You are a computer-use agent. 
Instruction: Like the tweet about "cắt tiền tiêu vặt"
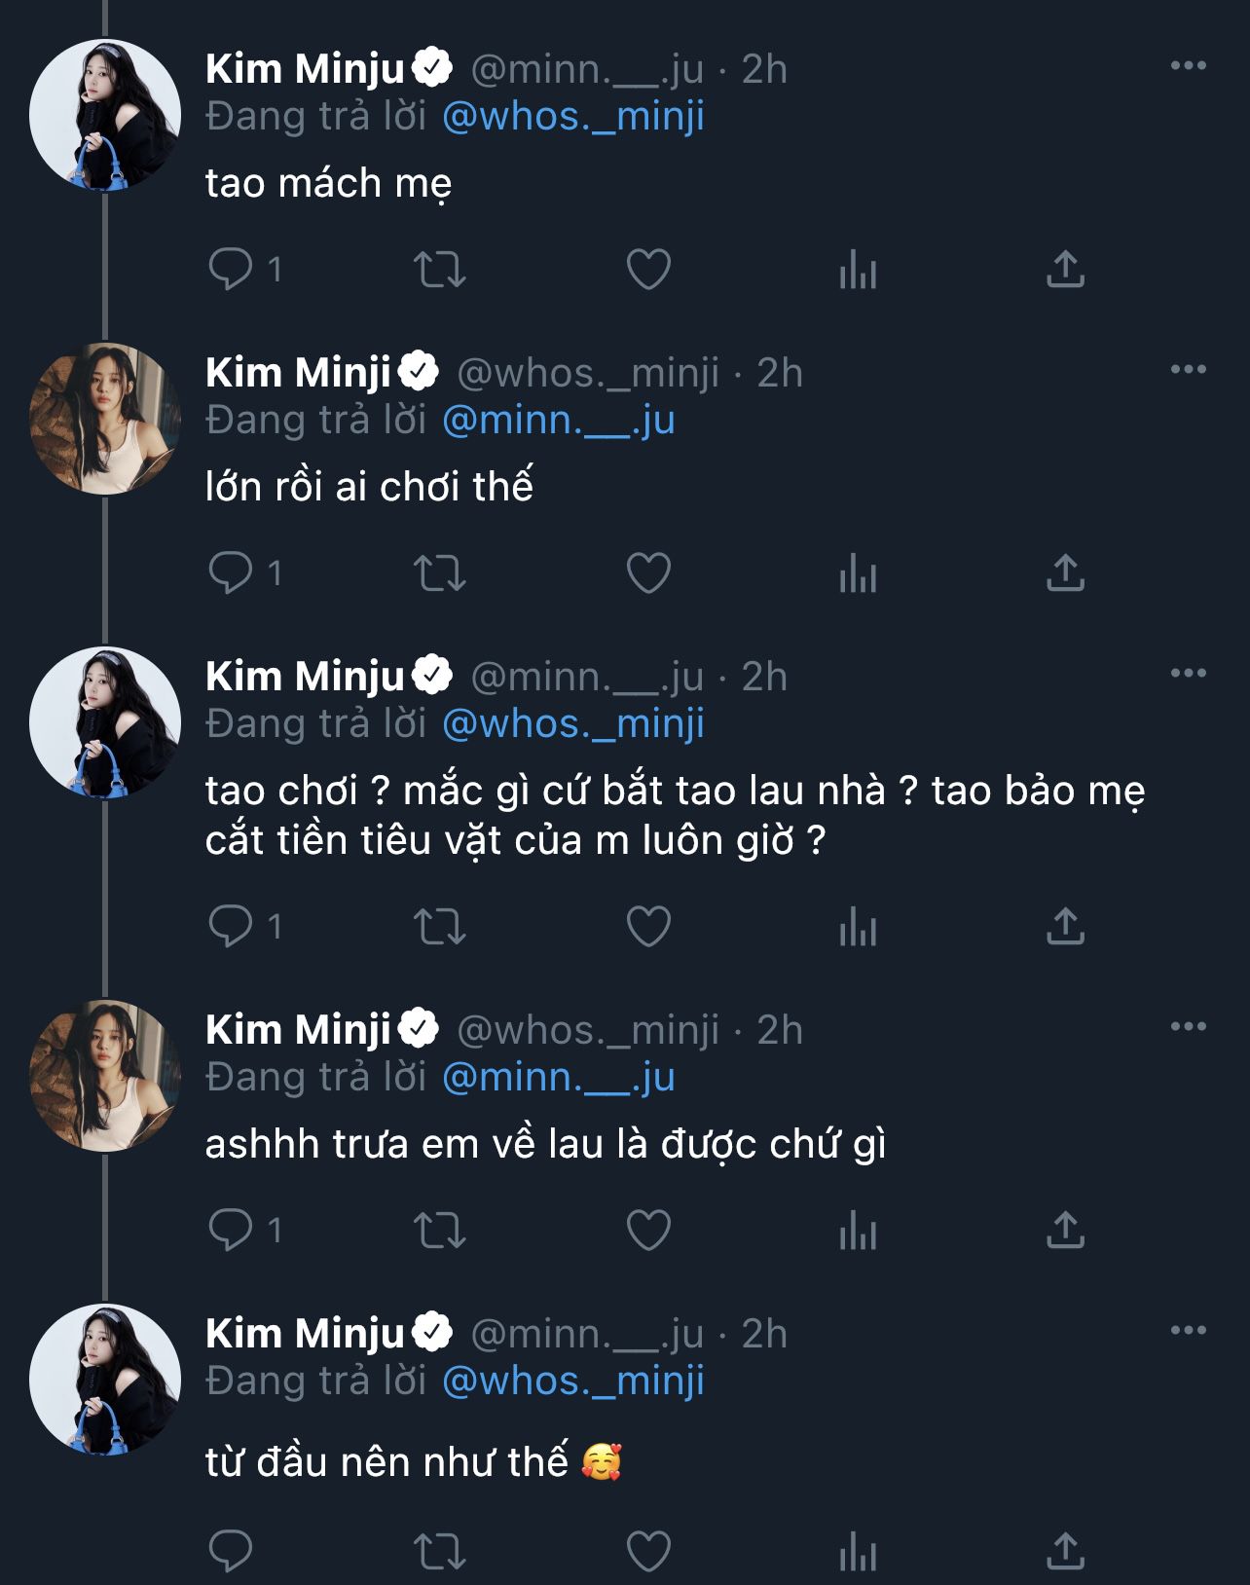(648, 927)
